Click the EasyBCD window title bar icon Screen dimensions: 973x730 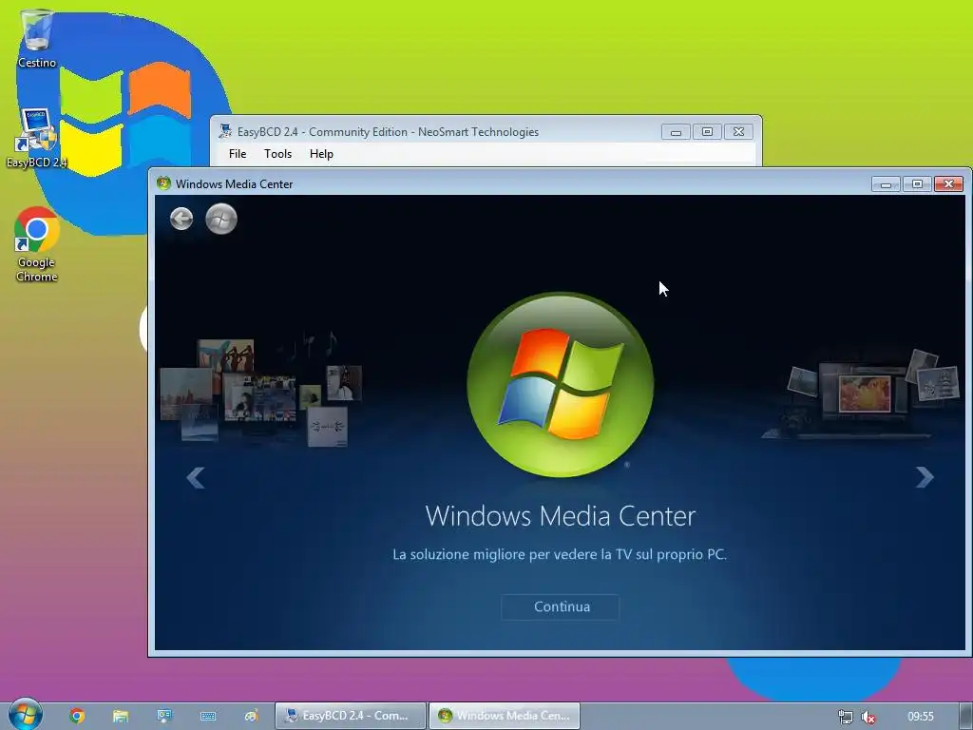click(225, 131)
